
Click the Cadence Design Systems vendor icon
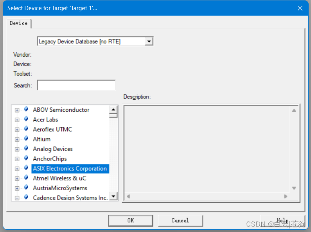click(26, 197)
